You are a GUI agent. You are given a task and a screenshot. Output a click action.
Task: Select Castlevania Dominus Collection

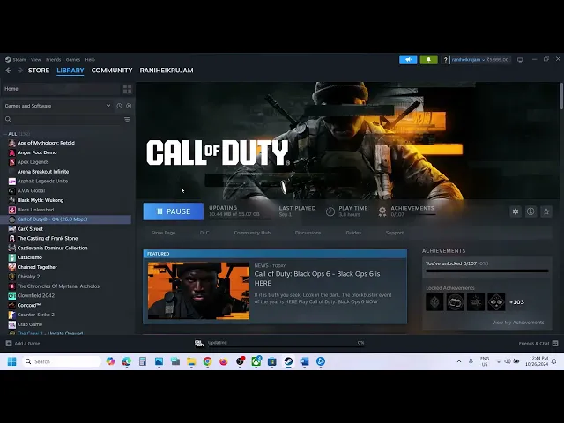pos(52,248)
